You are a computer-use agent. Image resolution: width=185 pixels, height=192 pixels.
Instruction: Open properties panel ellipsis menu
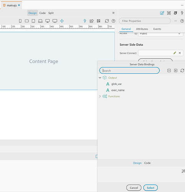[175, 21]
